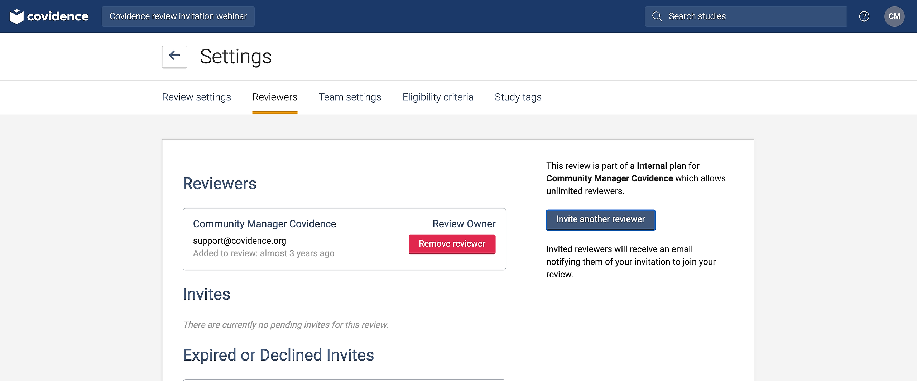Open the help question mark icon
The width and height of the screenshot is (917, 381).
point(864,16)
